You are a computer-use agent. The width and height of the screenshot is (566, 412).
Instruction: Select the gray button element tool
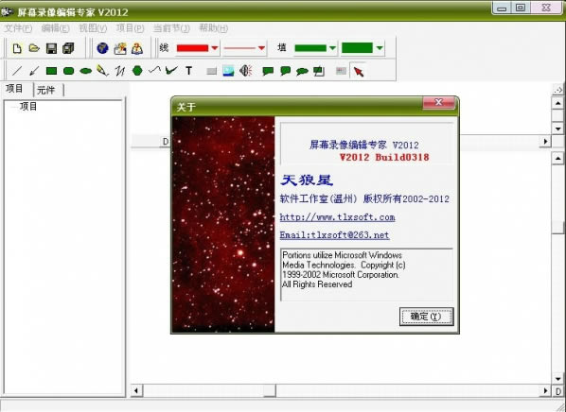click(x=211, y=72)
